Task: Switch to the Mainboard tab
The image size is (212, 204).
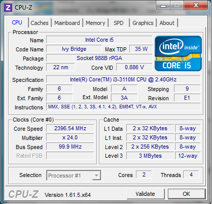Action: point(67,23)
